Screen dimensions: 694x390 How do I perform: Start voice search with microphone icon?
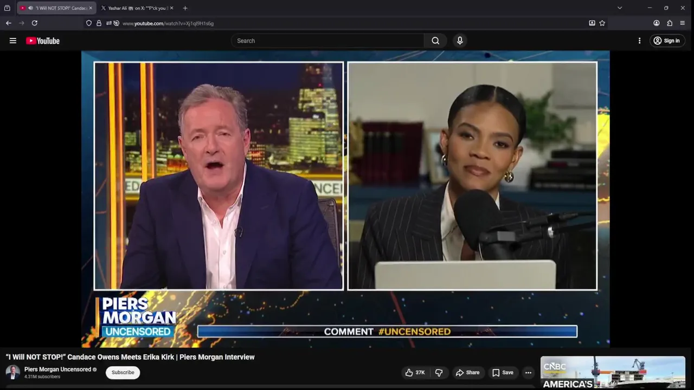click(460, 41)
